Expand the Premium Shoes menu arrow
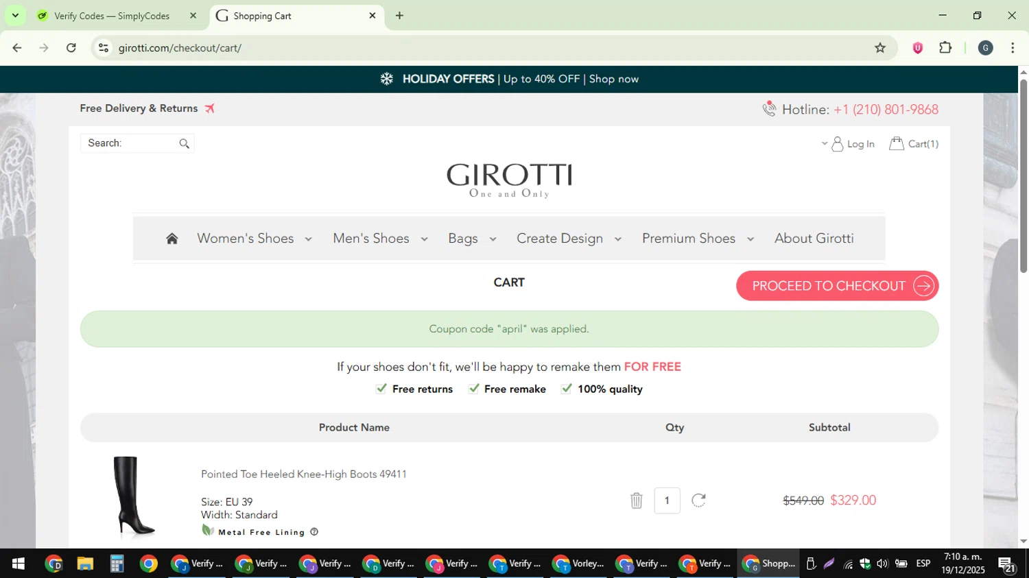Screen dimensions: 1029x578 (750, 239)
